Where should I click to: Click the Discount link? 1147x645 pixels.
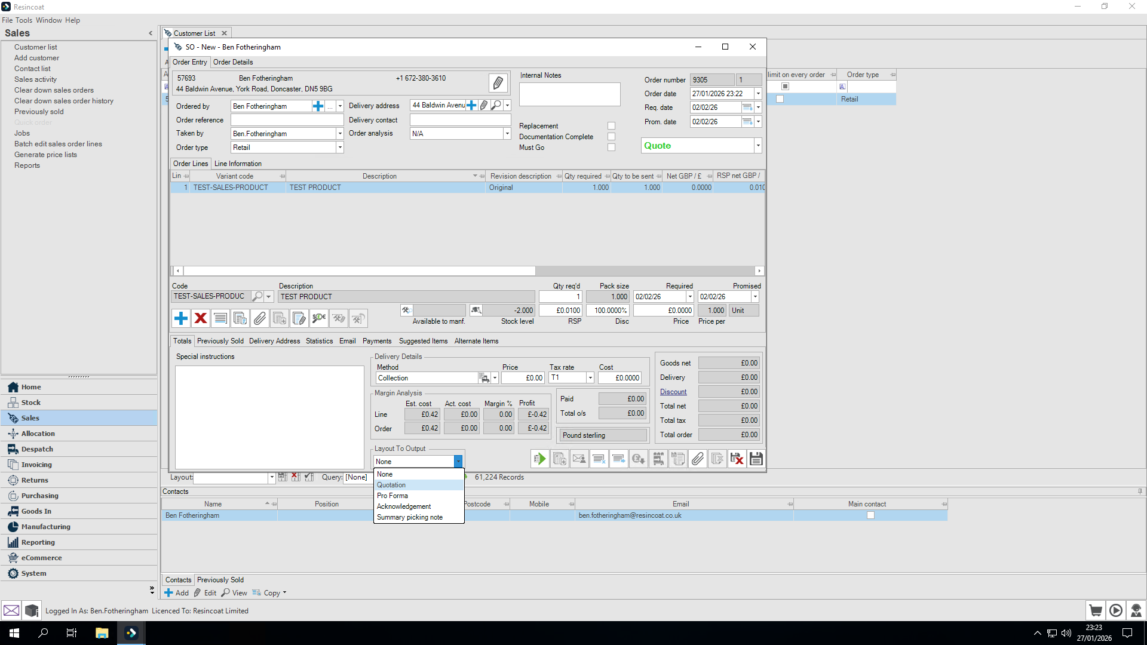673,392
